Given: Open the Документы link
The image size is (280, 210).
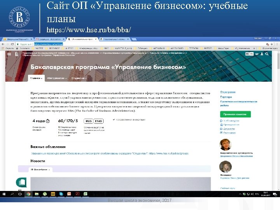Looking at the screenshot, I should 229,129.
